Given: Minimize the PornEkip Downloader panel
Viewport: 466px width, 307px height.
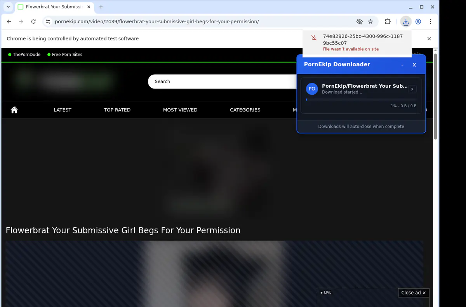Looking at the screenshot, I should click(402, 65).
